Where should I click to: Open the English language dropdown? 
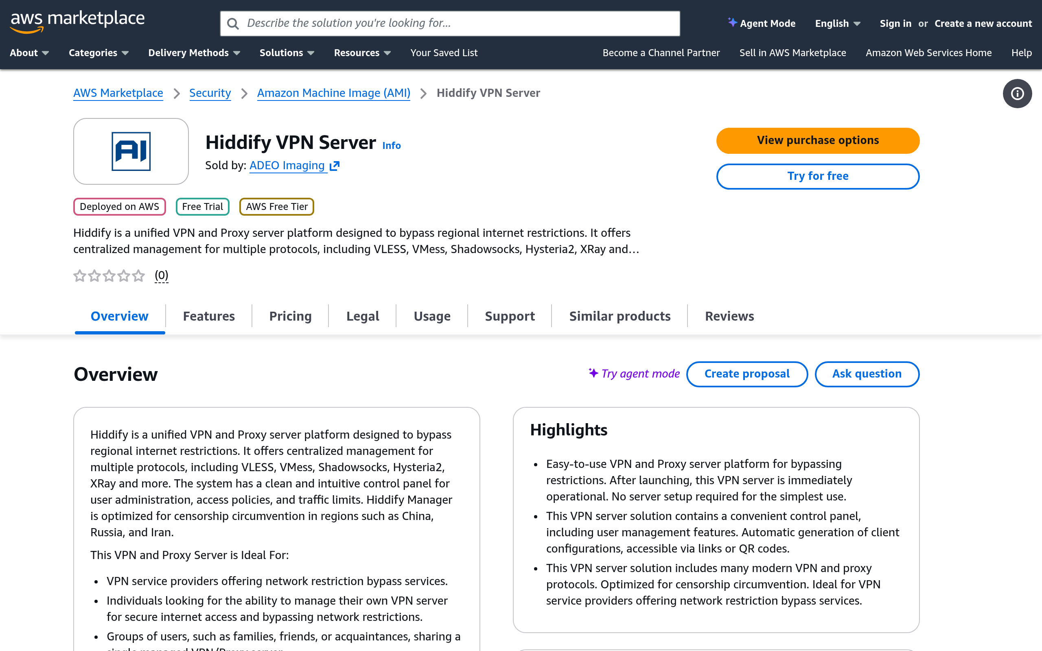click(x=836, y=23)
